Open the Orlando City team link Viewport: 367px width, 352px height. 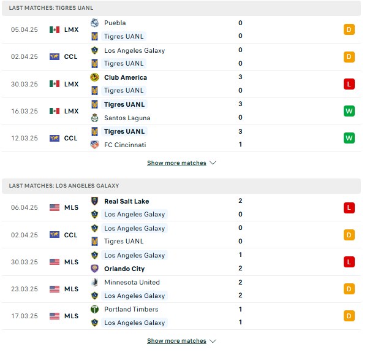click(124, 269)
